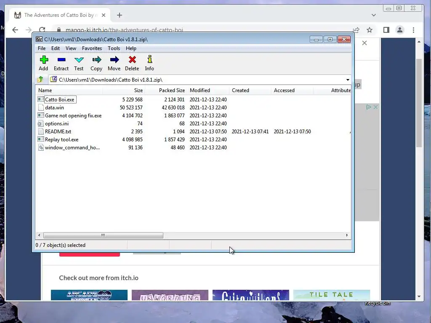Viewport: 431px width, 323px height.
Task: Click the 7z icon in title bar
Action: pos(39,39)
